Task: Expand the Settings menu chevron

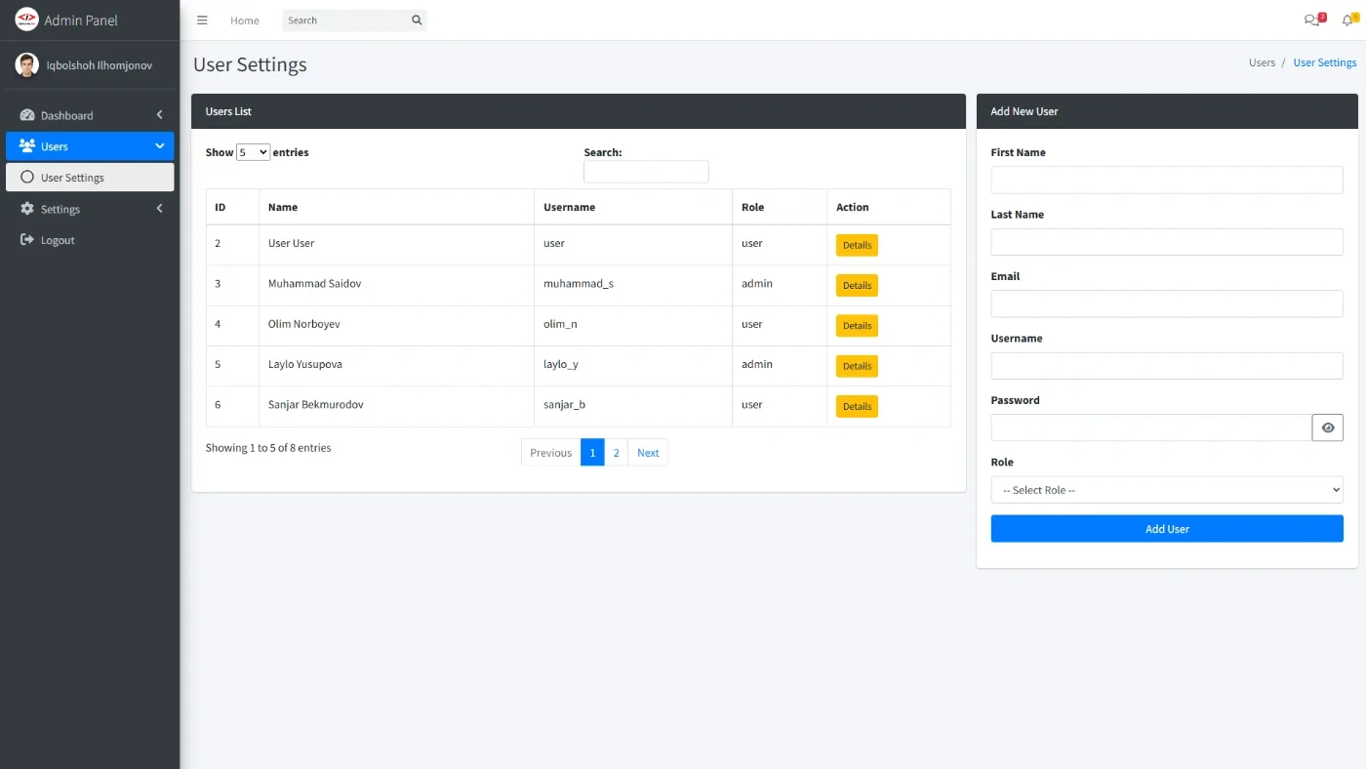Action: coord(159,209)
